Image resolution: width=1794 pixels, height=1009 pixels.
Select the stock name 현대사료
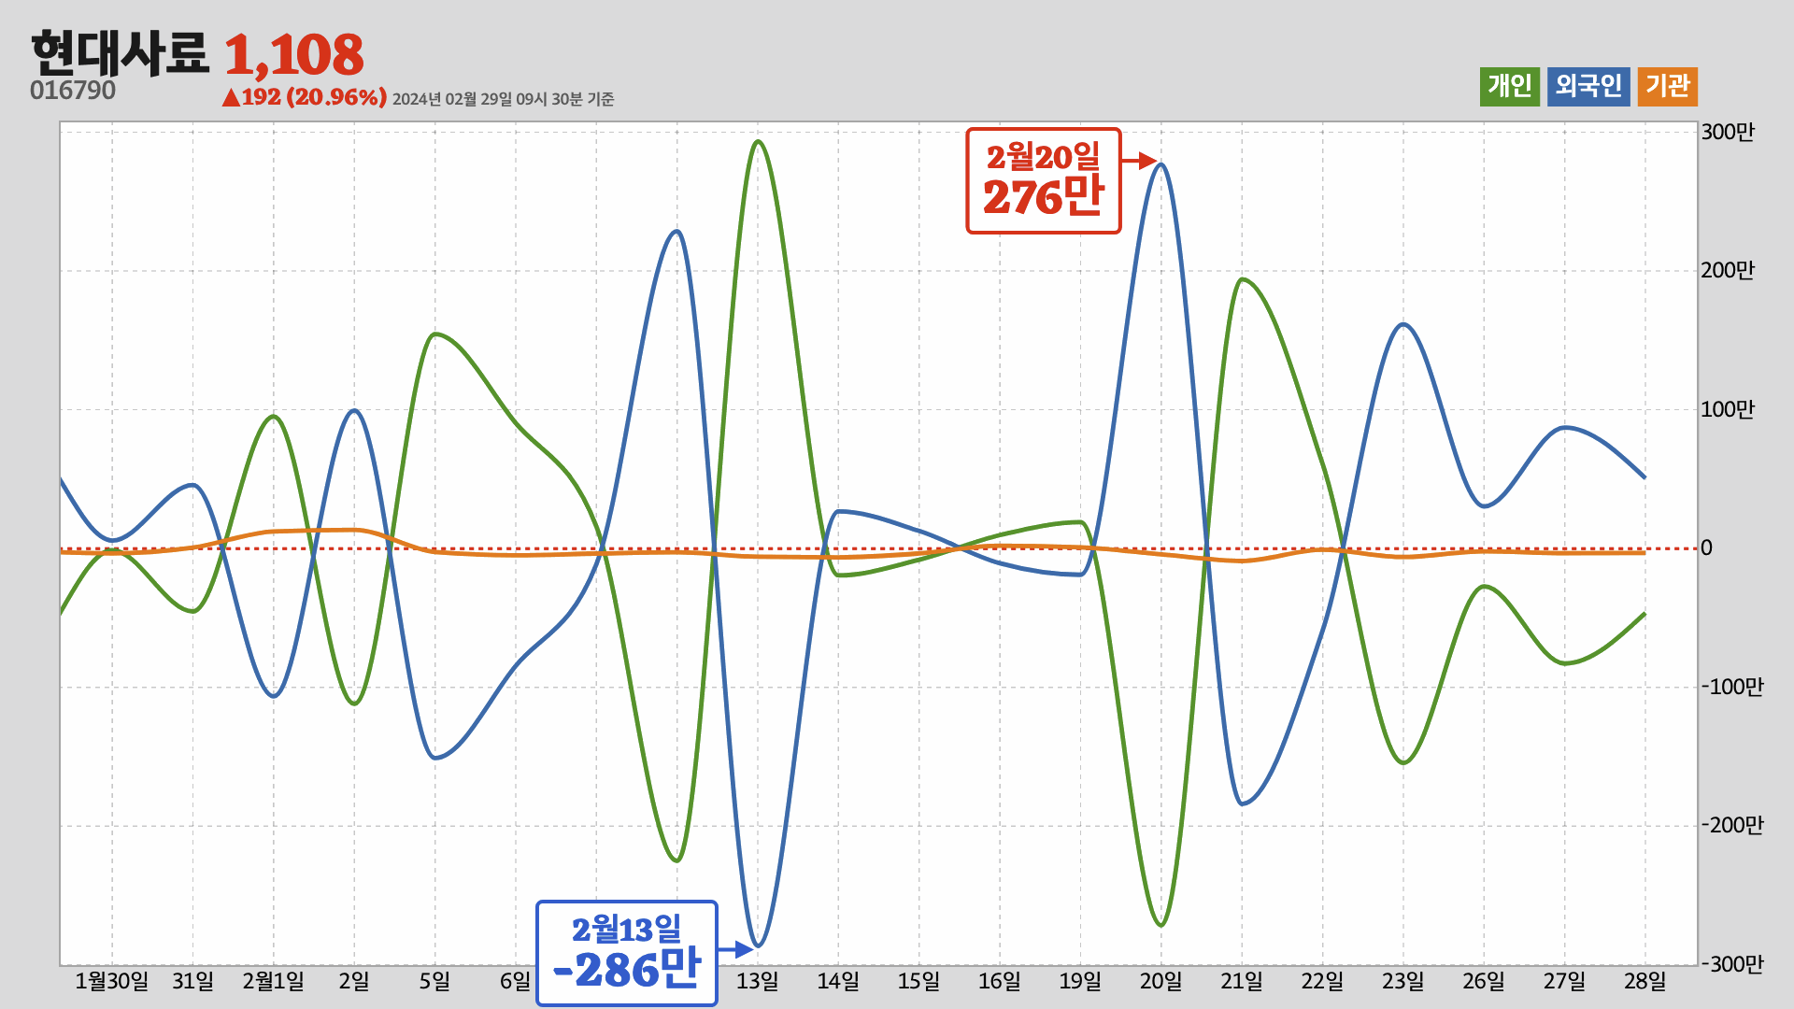point(120,53)
